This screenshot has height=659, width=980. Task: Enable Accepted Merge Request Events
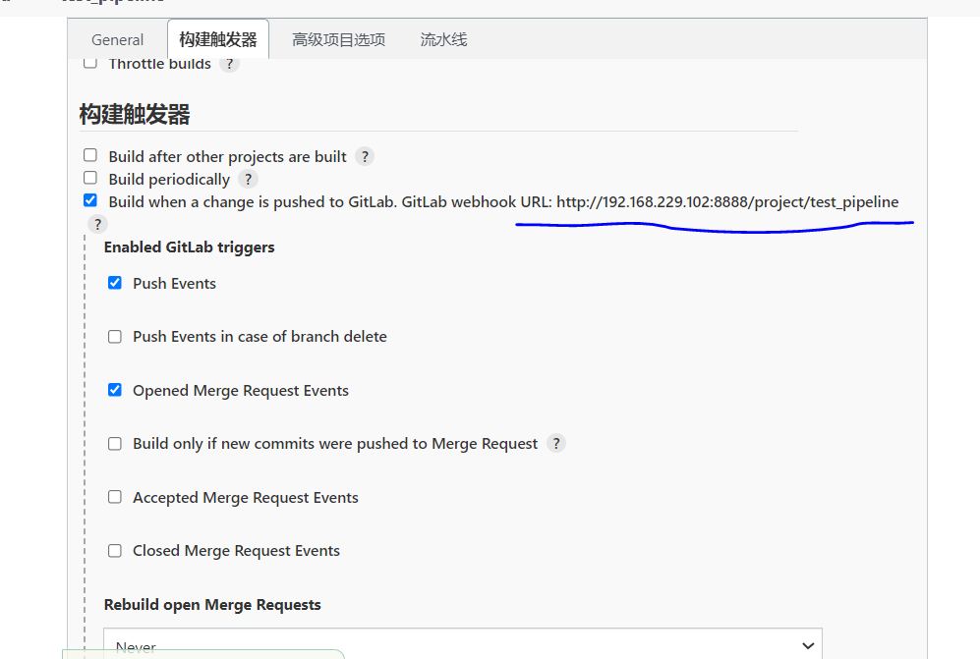(114, 497)
